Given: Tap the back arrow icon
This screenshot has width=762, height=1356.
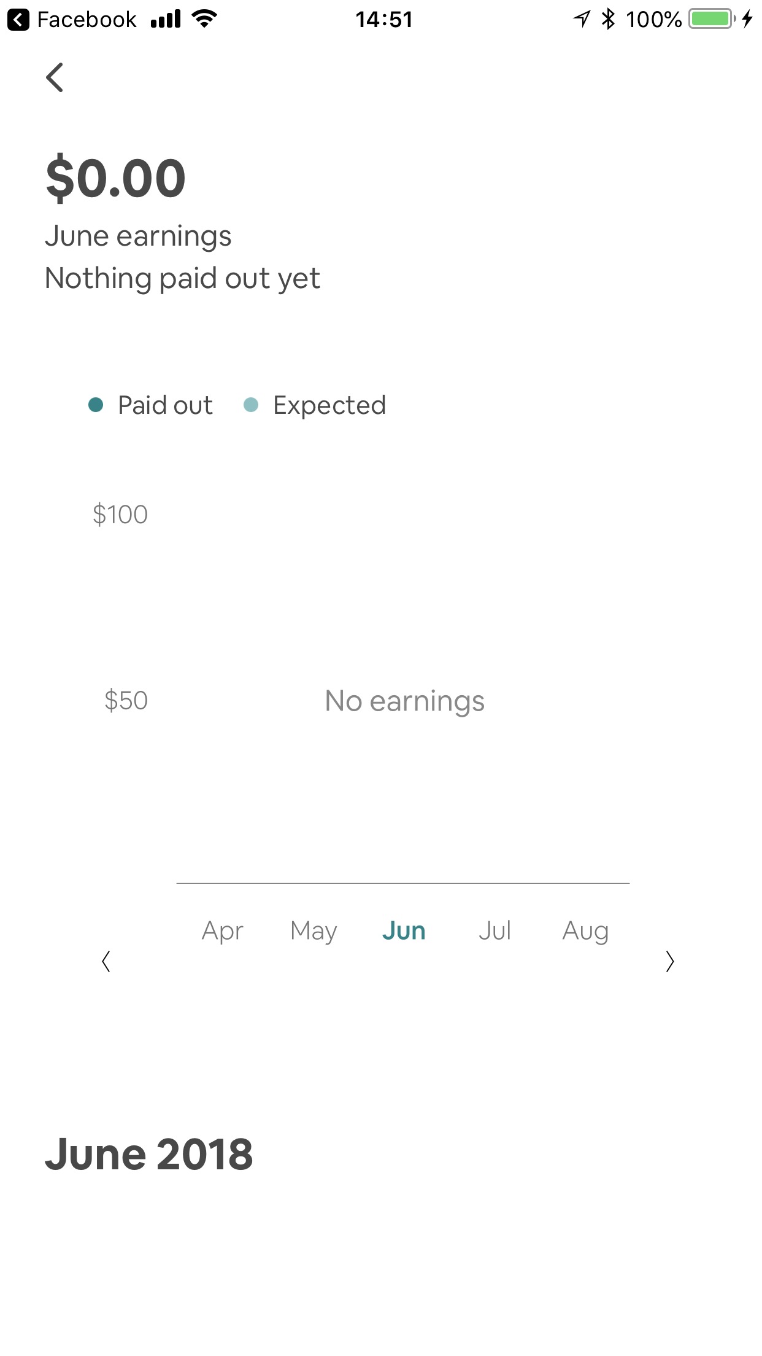Looking at the screenshot, I should coord(55,77).
